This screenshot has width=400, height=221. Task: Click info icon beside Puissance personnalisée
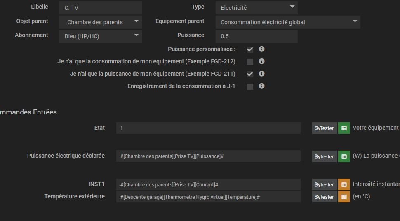tap(261, 49)
